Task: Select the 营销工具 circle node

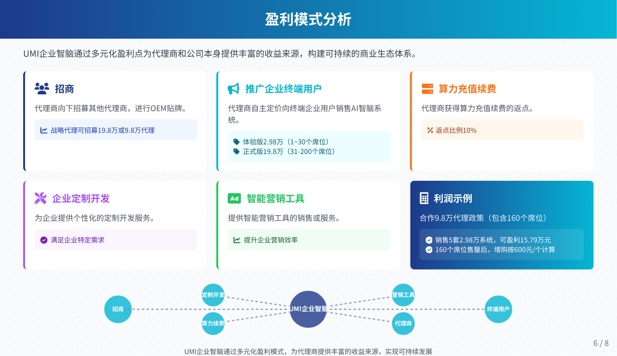Action: [403, 295]
